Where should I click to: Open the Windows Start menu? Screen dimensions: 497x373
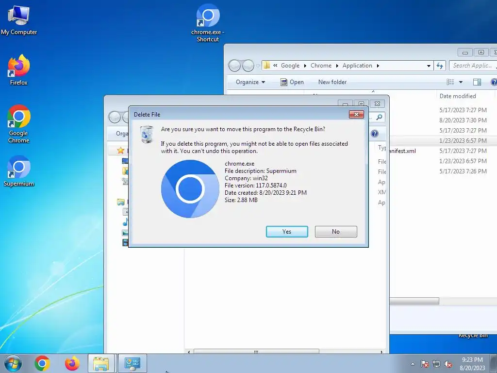pos(13,363)
